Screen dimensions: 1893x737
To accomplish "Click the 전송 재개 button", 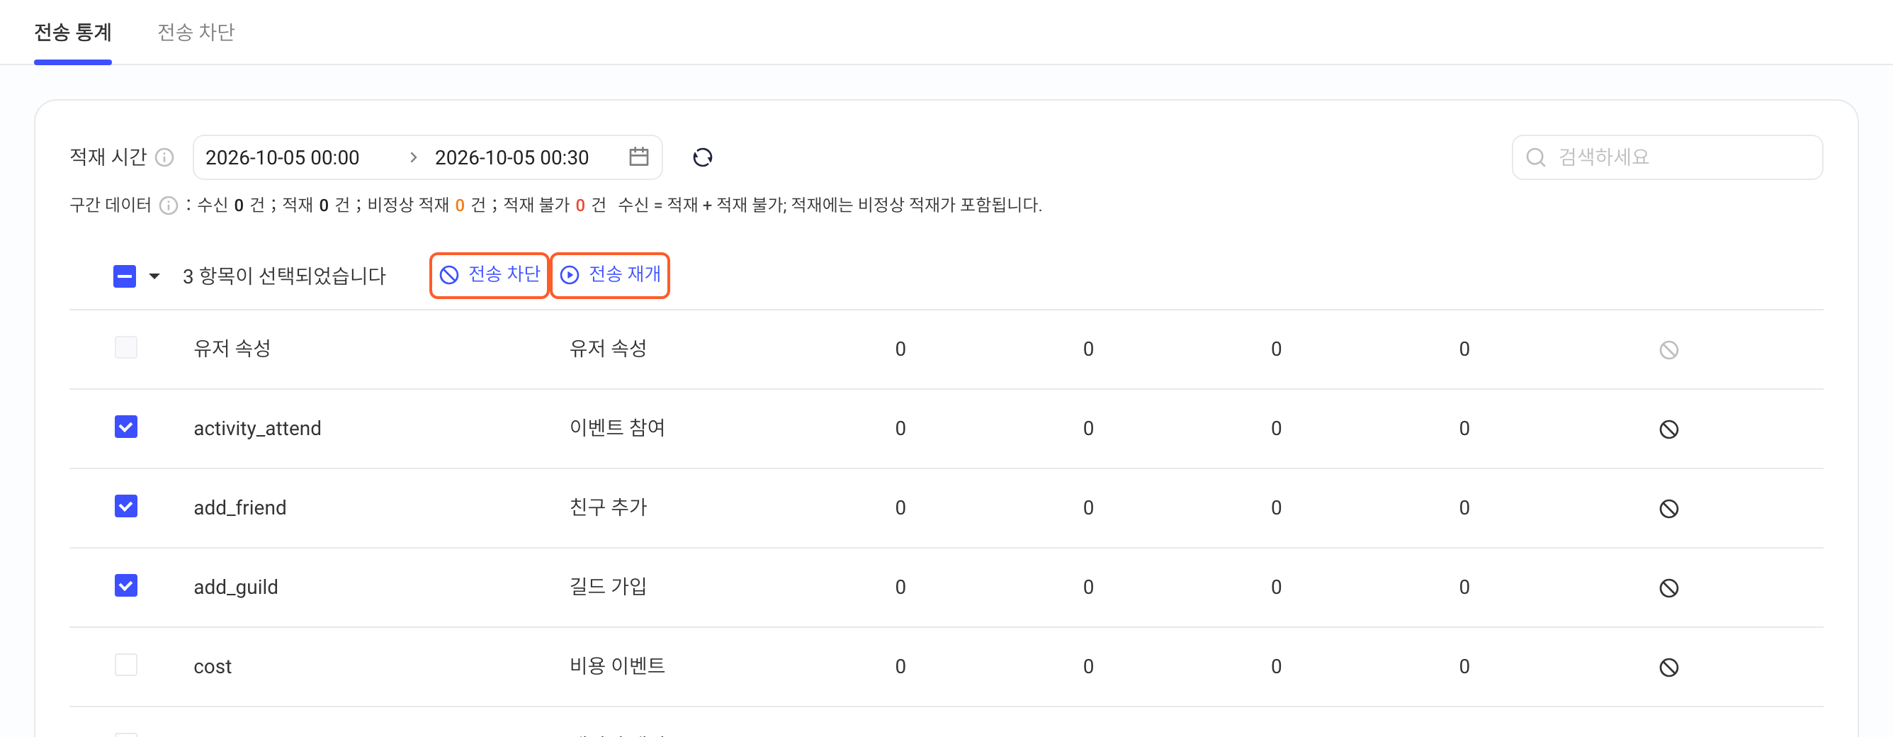I will point(610,276).
